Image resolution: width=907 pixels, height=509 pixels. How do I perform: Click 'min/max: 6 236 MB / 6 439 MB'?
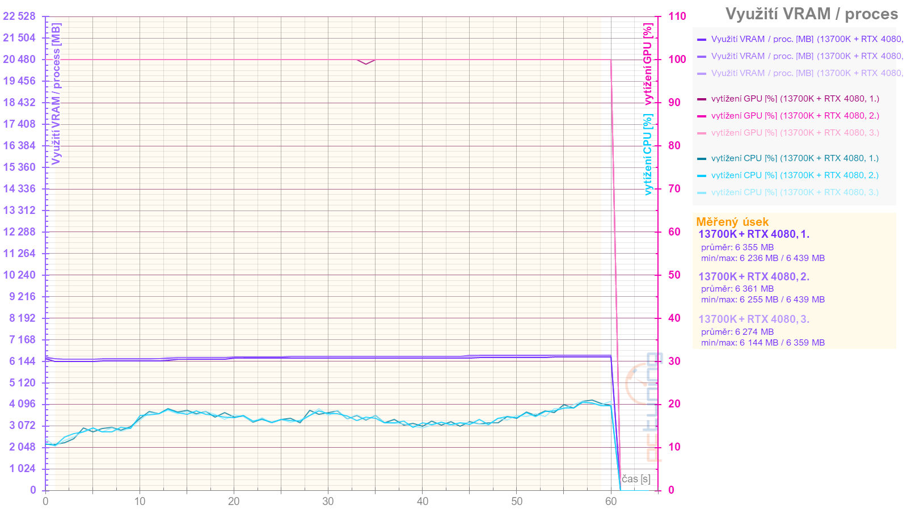[x=763, y=258]
